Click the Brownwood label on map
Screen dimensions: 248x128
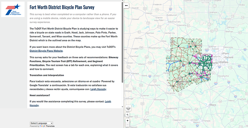(x=160, y=100)
